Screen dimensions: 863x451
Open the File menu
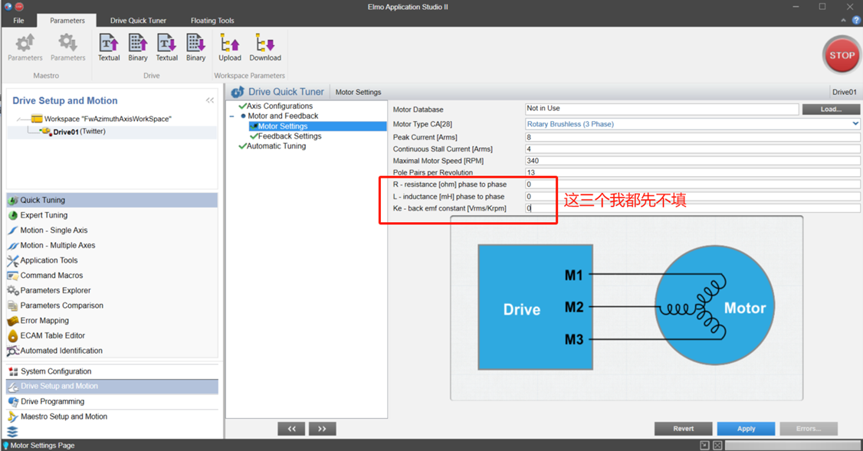(x=18, y=21)
